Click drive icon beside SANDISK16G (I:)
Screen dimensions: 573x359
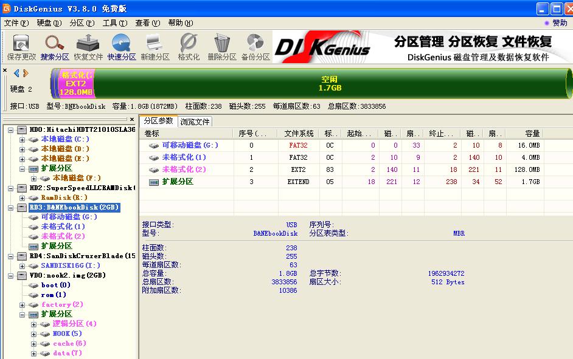33,266
